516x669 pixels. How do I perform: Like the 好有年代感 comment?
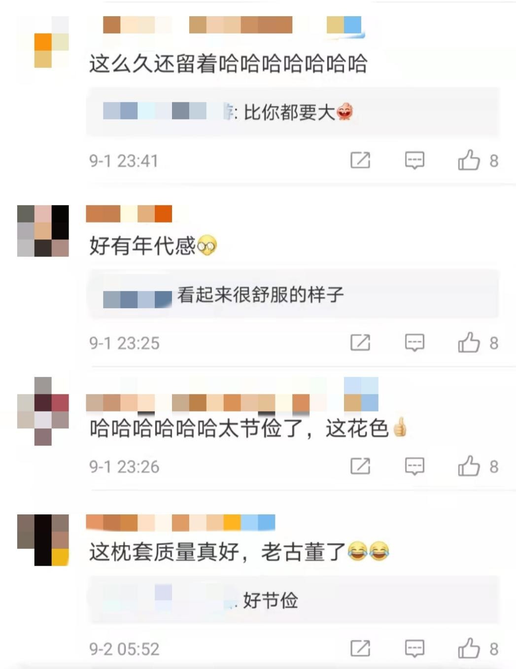pos(469,343)
